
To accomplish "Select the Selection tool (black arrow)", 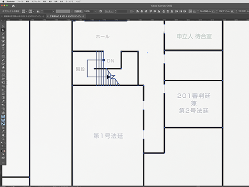I will point(3,26).
